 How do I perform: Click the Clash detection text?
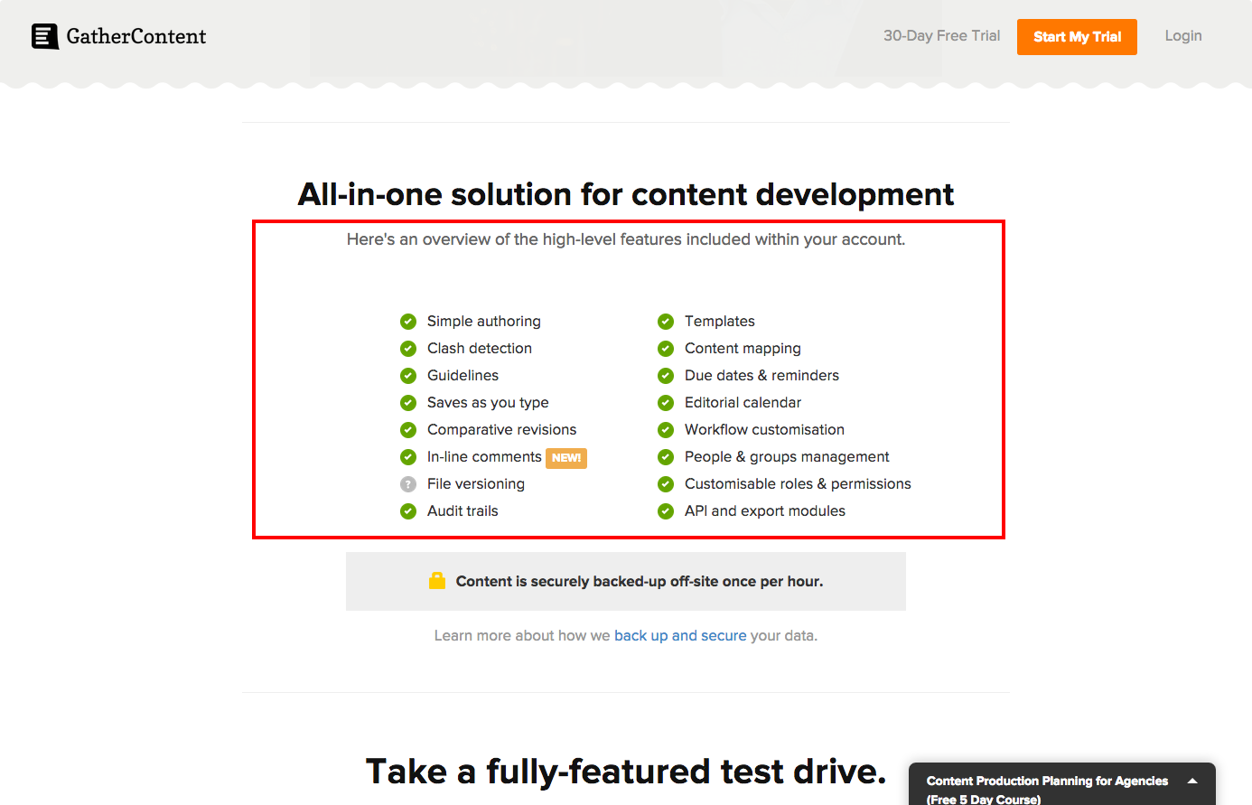tap(480, 349)
